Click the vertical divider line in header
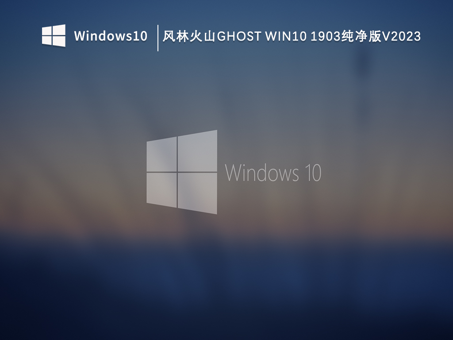Screen dimensions: 453x340 pyautogui.click(x=158, y=38)
